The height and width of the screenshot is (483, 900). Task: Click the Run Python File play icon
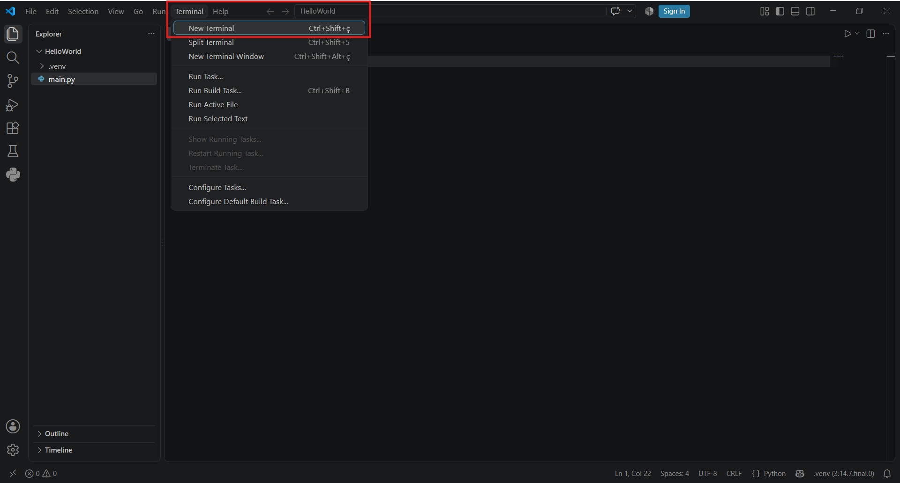pyautogui.click(x=847, y=34)
